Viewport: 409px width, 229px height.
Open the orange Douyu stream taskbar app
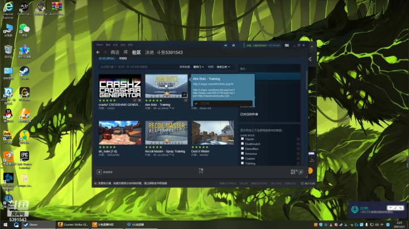106,224
